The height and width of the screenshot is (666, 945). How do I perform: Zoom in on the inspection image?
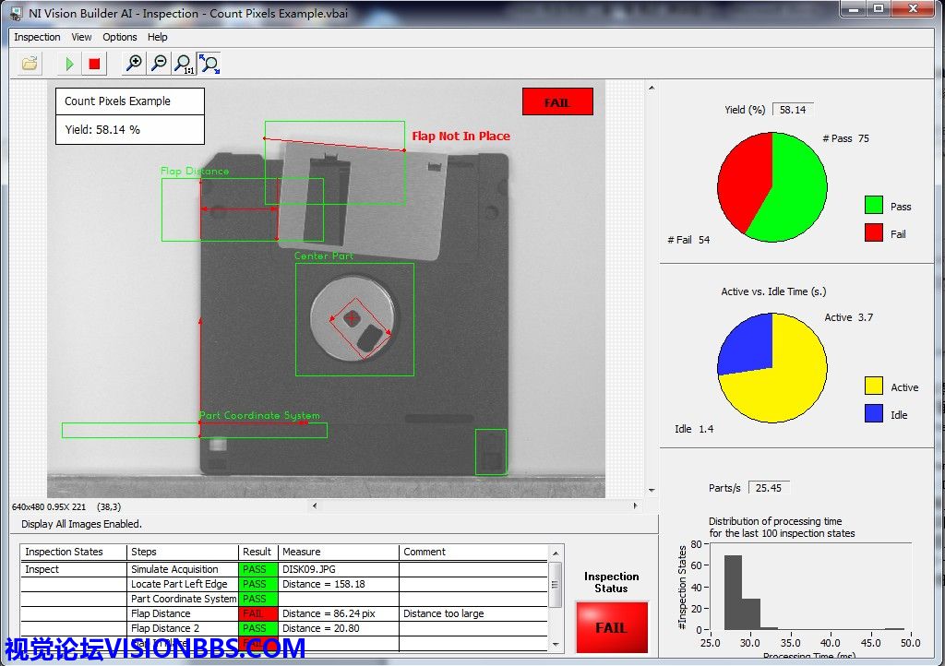pyautogui.click(x=134, y=64)
